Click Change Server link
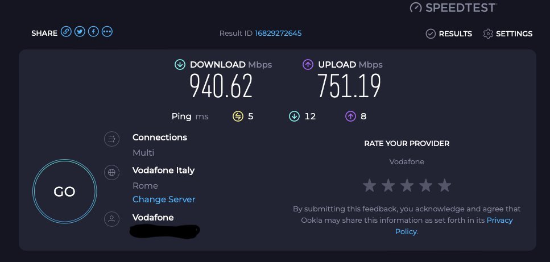550x262 pixels. tap(164, 199)
